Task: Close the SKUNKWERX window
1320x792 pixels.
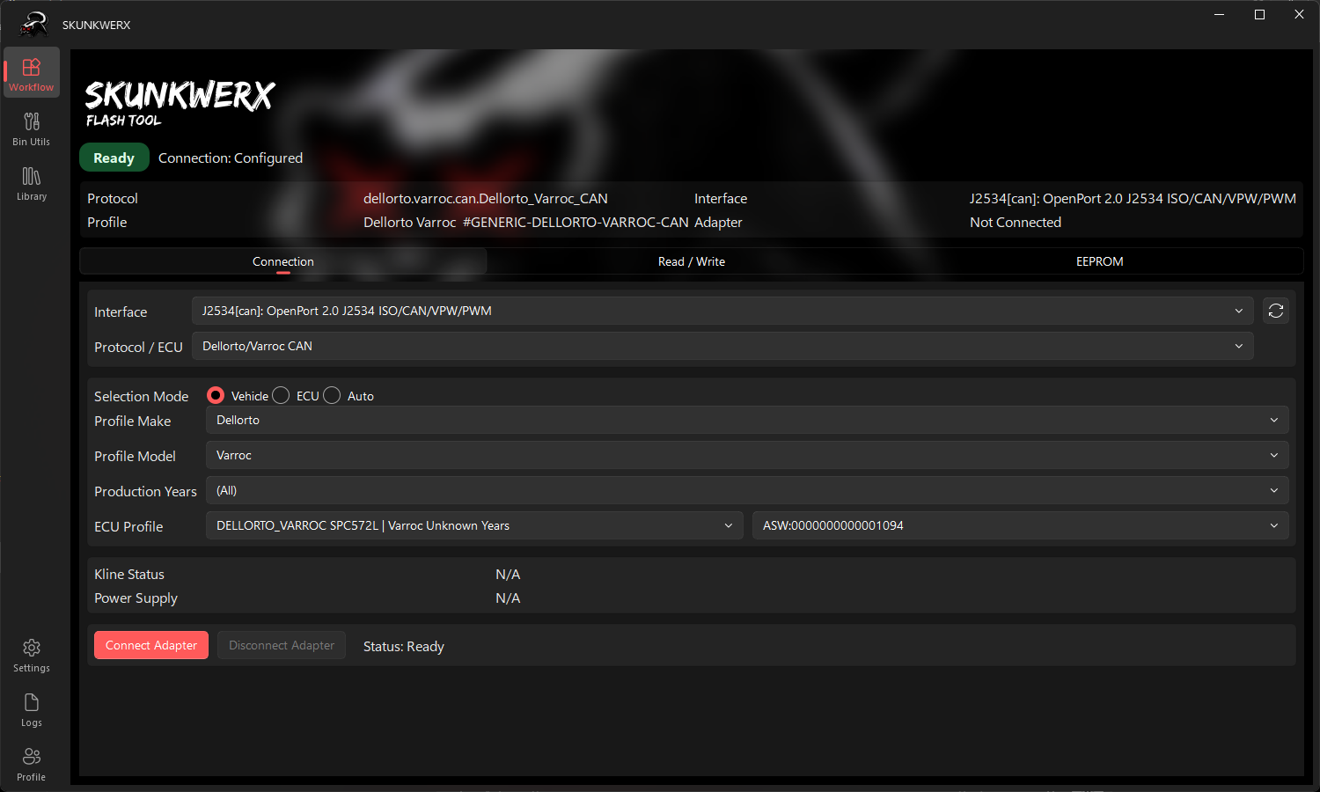Action: (x=1299, y=14)
